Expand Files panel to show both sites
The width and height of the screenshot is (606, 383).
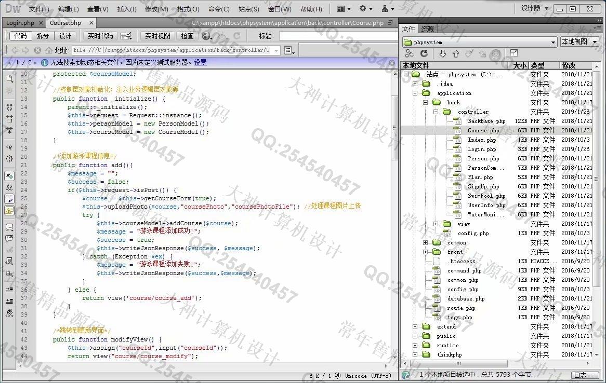[513, 53]
